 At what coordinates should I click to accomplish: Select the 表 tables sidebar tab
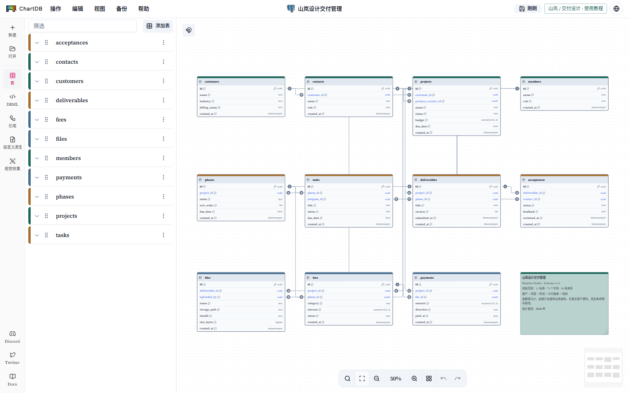[12, 79]
